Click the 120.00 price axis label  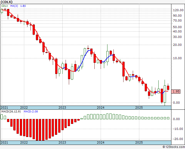[178, 10]
